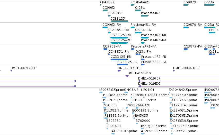The height and width of the screenshot is (135, 219).
Task: Click the IP11282.5prime EST label
Action: [116, 116]
